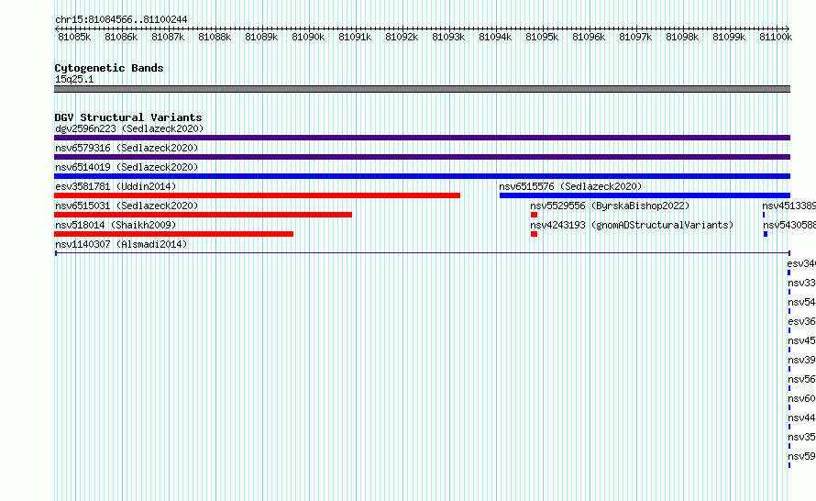Click the 81089k ruler tick label
Screen dimensions: 816x501
261,37
